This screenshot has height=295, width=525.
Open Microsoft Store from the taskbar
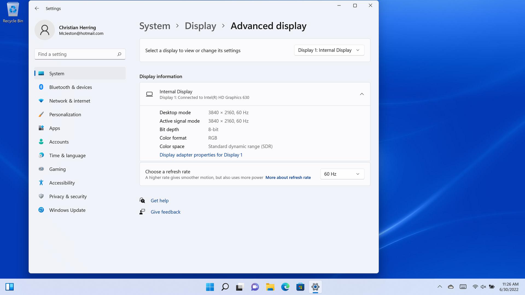[x=300, y=287]
